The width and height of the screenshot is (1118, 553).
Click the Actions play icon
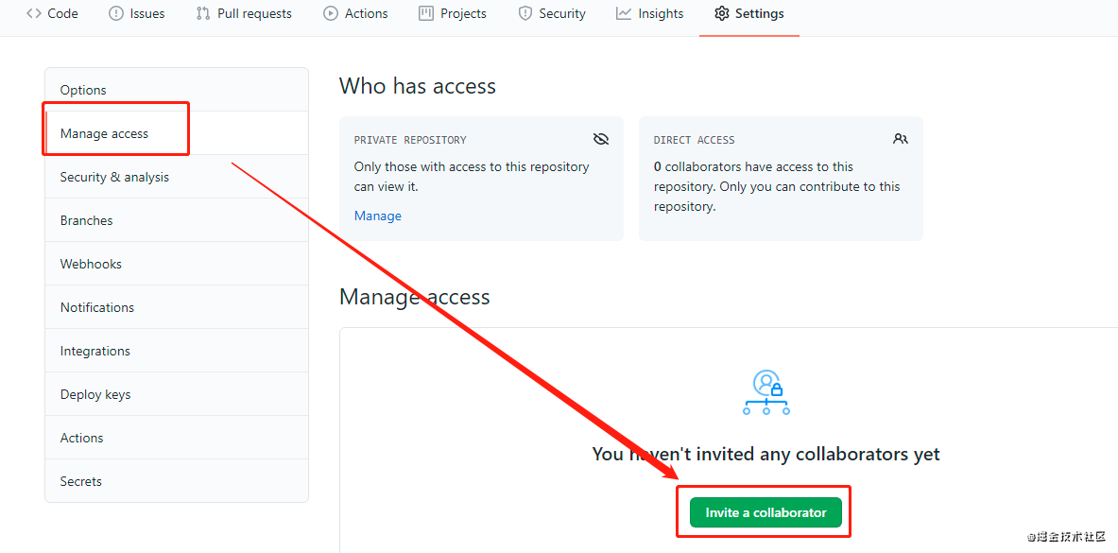click(330, 13)
